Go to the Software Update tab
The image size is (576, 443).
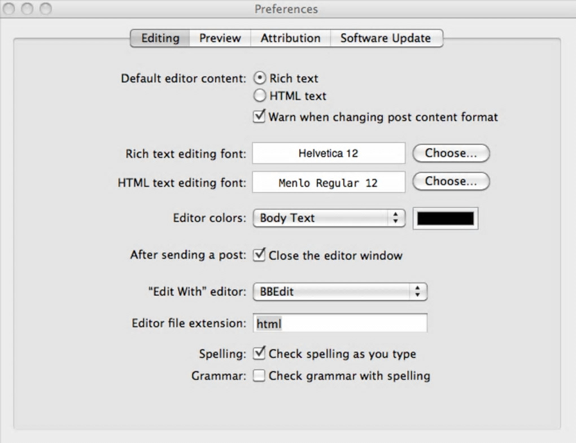coord(386,38)
